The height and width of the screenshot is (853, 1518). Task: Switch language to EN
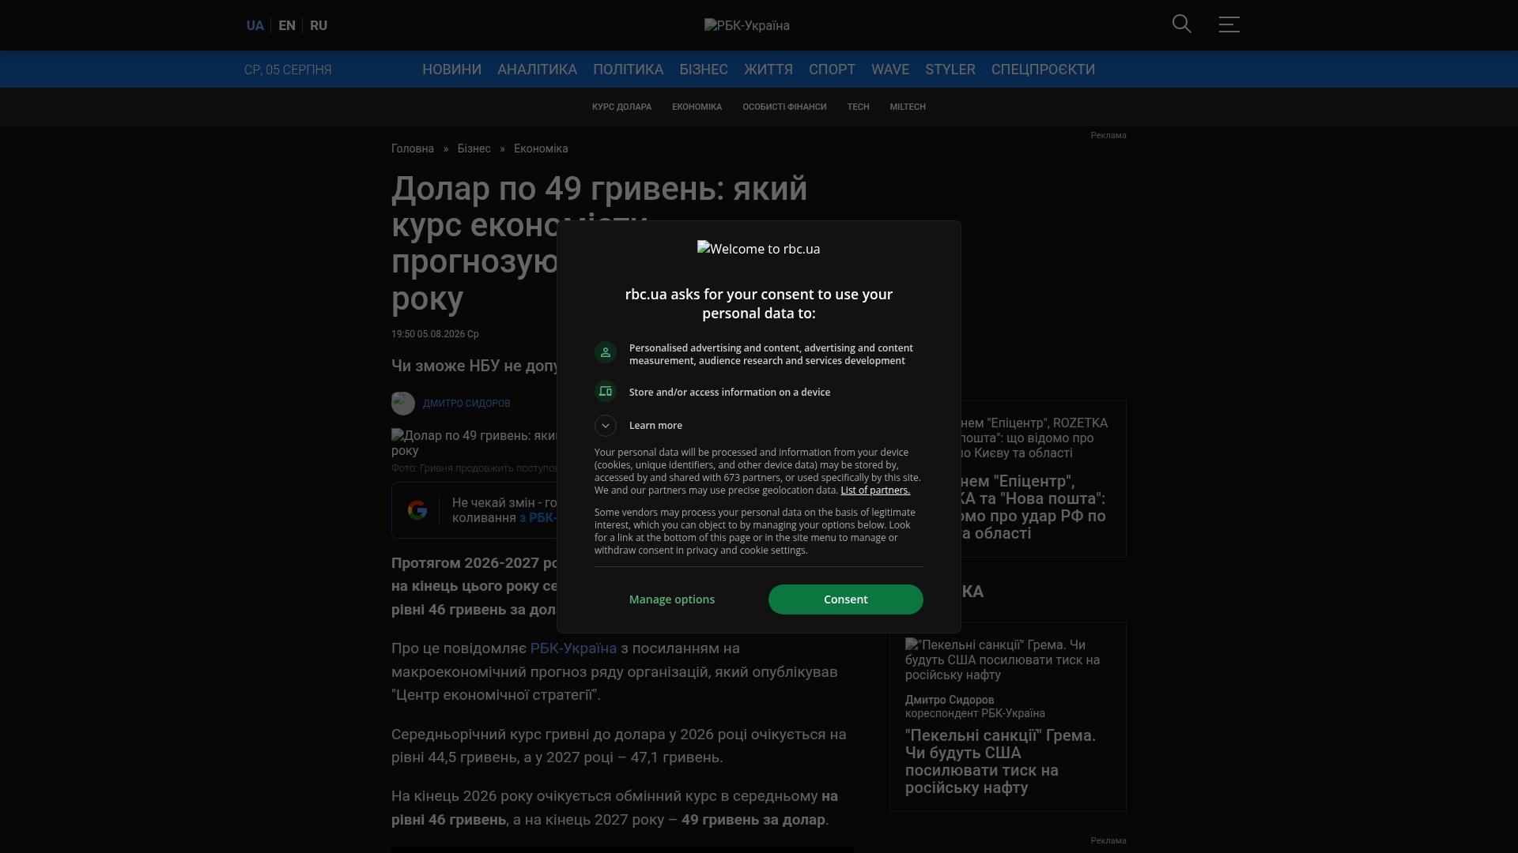[287, 25]
